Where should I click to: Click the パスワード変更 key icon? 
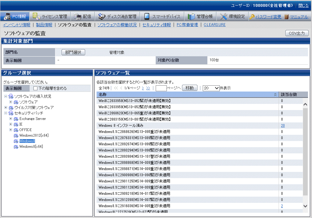[252, 17]
